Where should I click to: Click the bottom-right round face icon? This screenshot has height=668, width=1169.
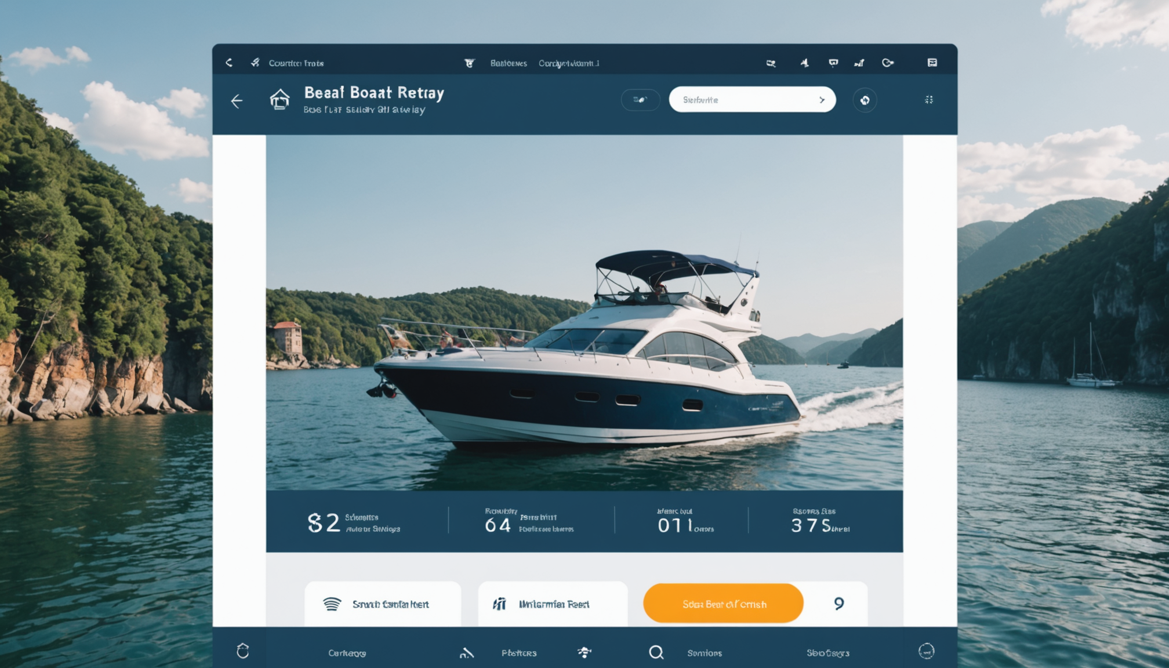(x=927, y=651)
